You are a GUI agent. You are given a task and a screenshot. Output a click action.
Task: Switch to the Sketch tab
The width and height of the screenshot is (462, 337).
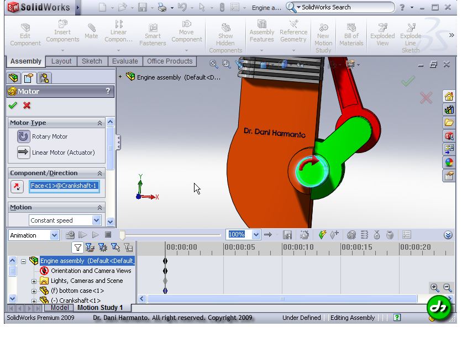point(92,61)
